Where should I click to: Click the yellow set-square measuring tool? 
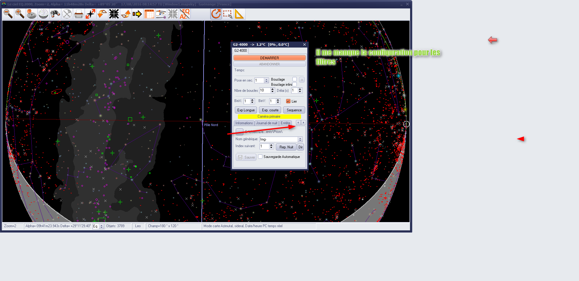[x=239, y=14]
